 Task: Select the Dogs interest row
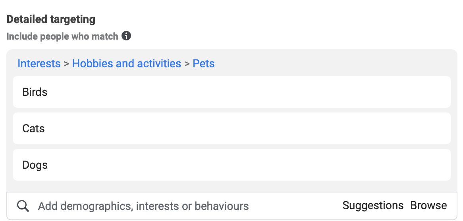(x=231, y=165)
